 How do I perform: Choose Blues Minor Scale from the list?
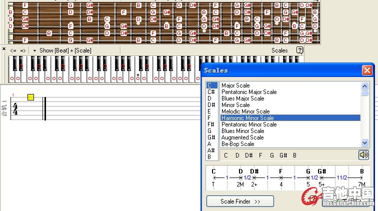tap(242, 131)
